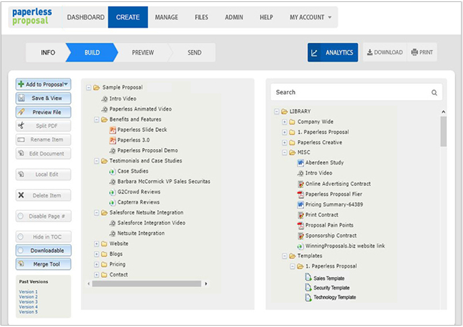Go to the Preview step tab
463x327 pixels.
(143, 53)
